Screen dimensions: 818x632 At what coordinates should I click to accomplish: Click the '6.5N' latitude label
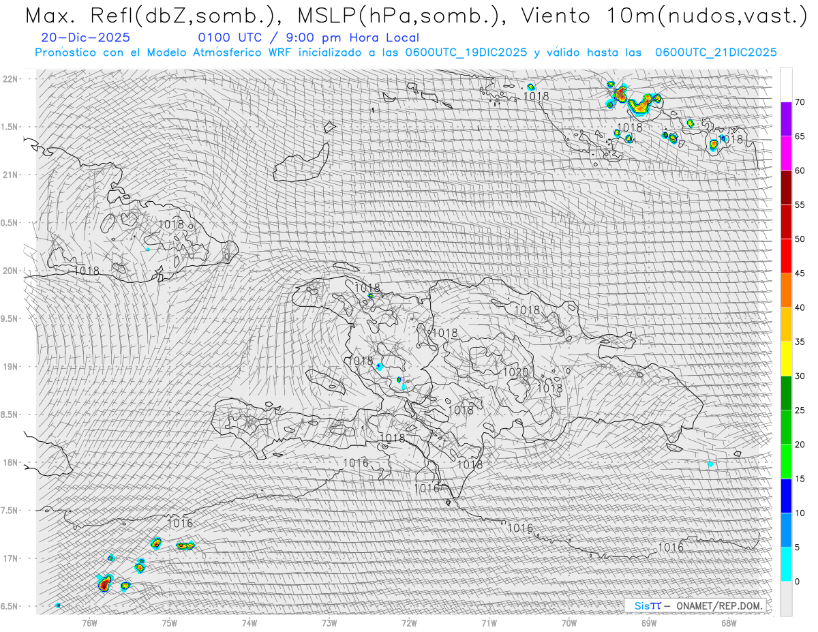(x=10, y=606)
